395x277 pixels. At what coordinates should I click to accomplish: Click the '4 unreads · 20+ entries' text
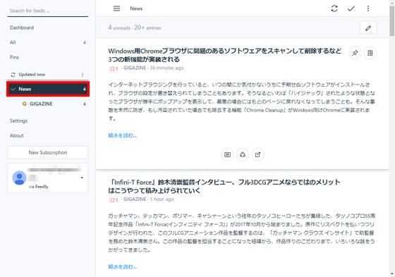point(135,27)
